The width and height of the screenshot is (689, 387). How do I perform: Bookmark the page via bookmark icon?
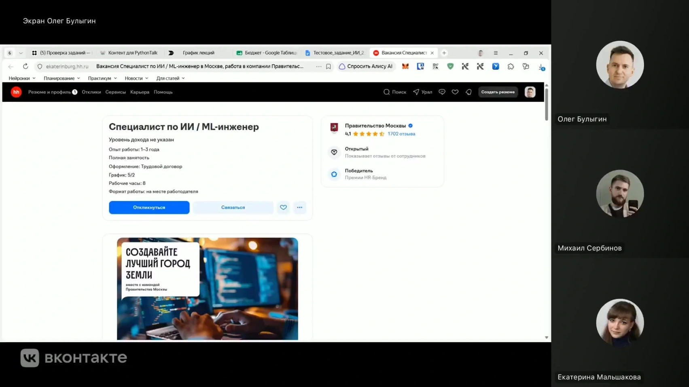(x=329, y=66)
